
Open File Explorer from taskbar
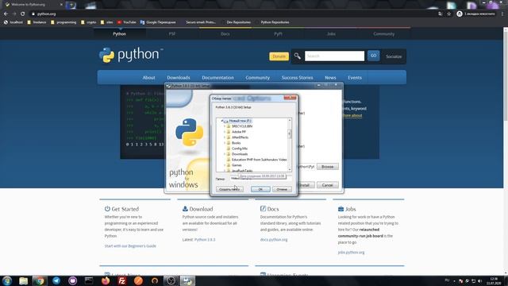click(x=23, y=280)
